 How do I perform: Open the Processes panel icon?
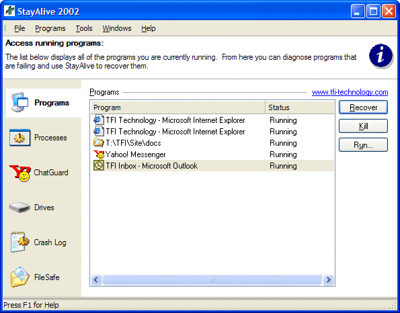(x=20, y=138)
